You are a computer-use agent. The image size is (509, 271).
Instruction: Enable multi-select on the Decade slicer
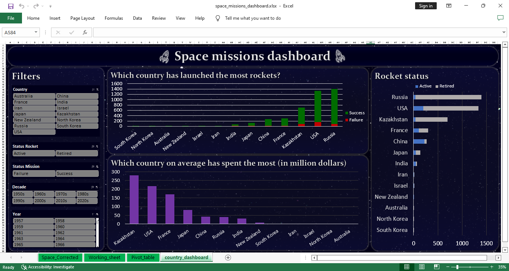click(93, 187)
